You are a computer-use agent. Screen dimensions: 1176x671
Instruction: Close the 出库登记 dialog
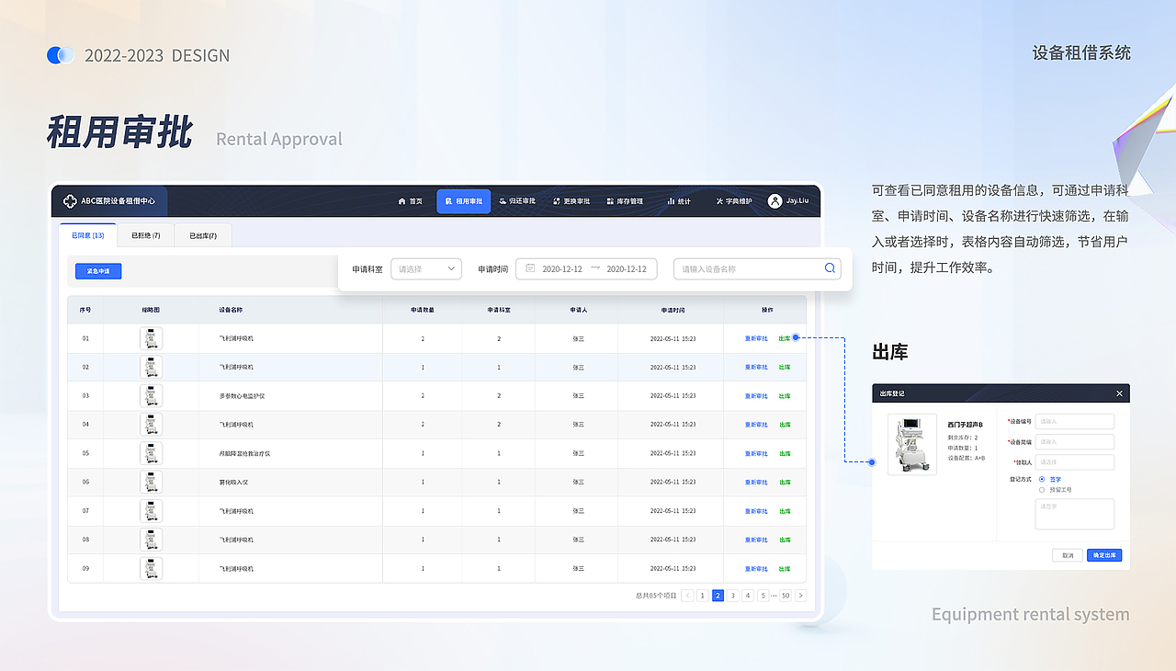[1119, 393]
